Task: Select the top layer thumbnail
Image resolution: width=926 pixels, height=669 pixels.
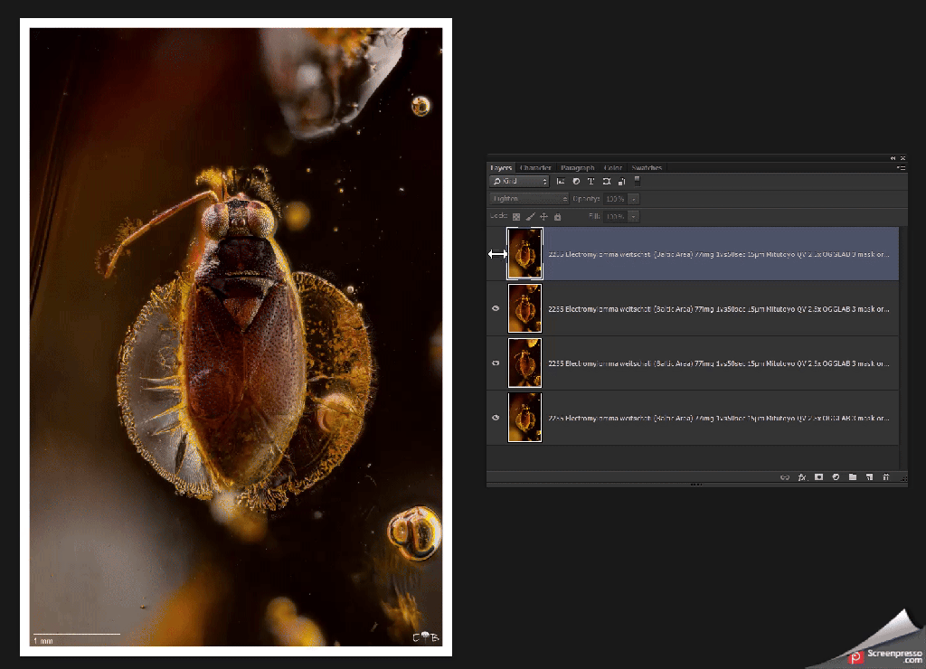Action: click(524, 254)
